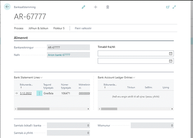Click the Seðilnr. column header
Image resolution: width=193 pixels, height=138 pixels.
149,87
